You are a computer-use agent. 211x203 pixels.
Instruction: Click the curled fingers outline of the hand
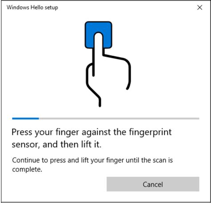(x=119, y=70)
